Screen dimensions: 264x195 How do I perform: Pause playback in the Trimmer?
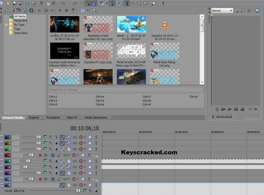pyautogui.click(x=236, y=109)
